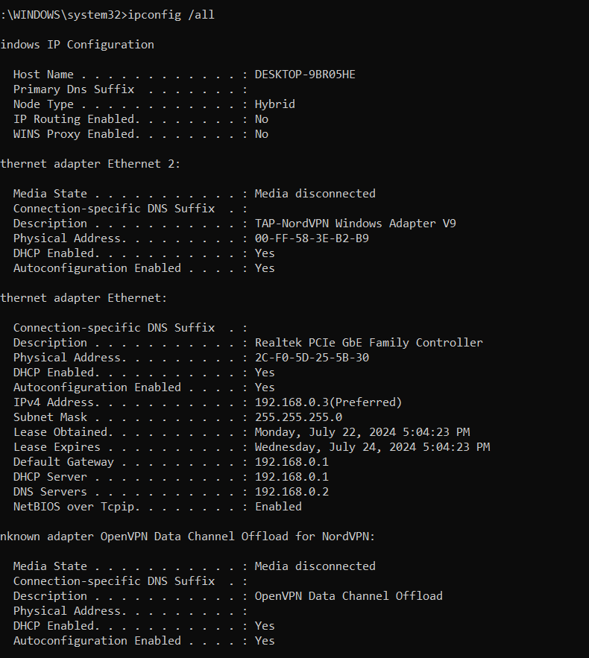
Task: Click the Realtek PCIe GbE Family Controller text
Action: click(x=368, y=343)
